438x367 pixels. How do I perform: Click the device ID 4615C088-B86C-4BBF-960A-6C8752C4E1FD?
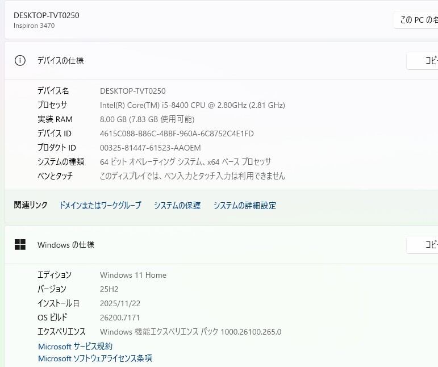coord(177,134)
